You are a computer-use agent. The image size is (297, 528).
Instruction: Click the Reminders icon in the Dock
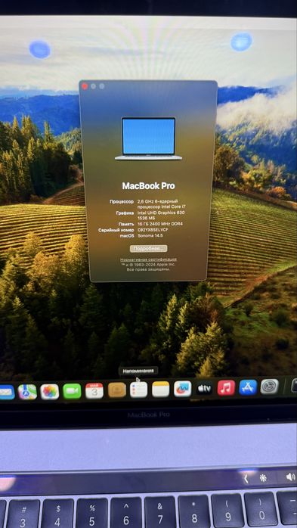click(138, 390)
